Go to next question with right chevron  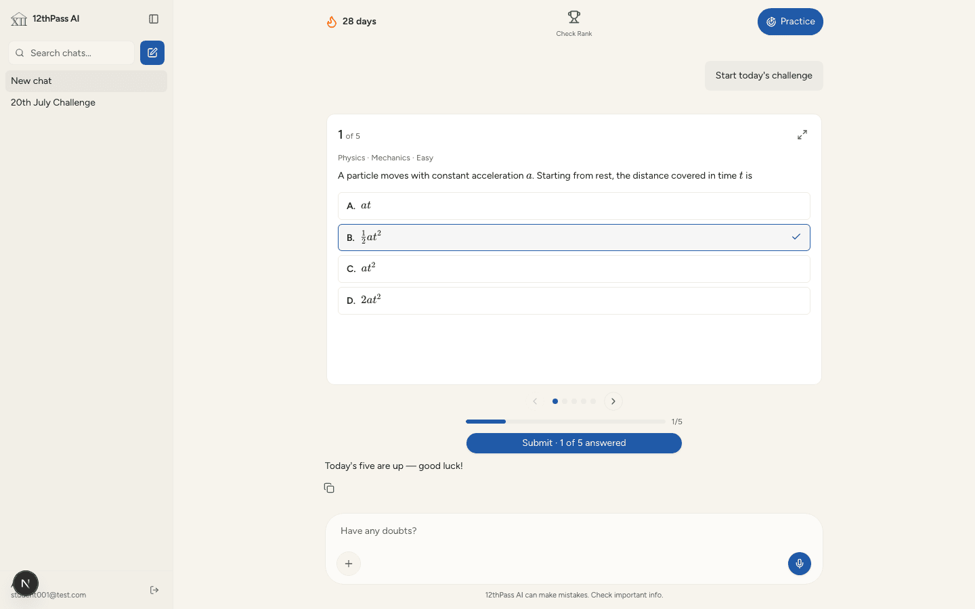click(613, 401)
